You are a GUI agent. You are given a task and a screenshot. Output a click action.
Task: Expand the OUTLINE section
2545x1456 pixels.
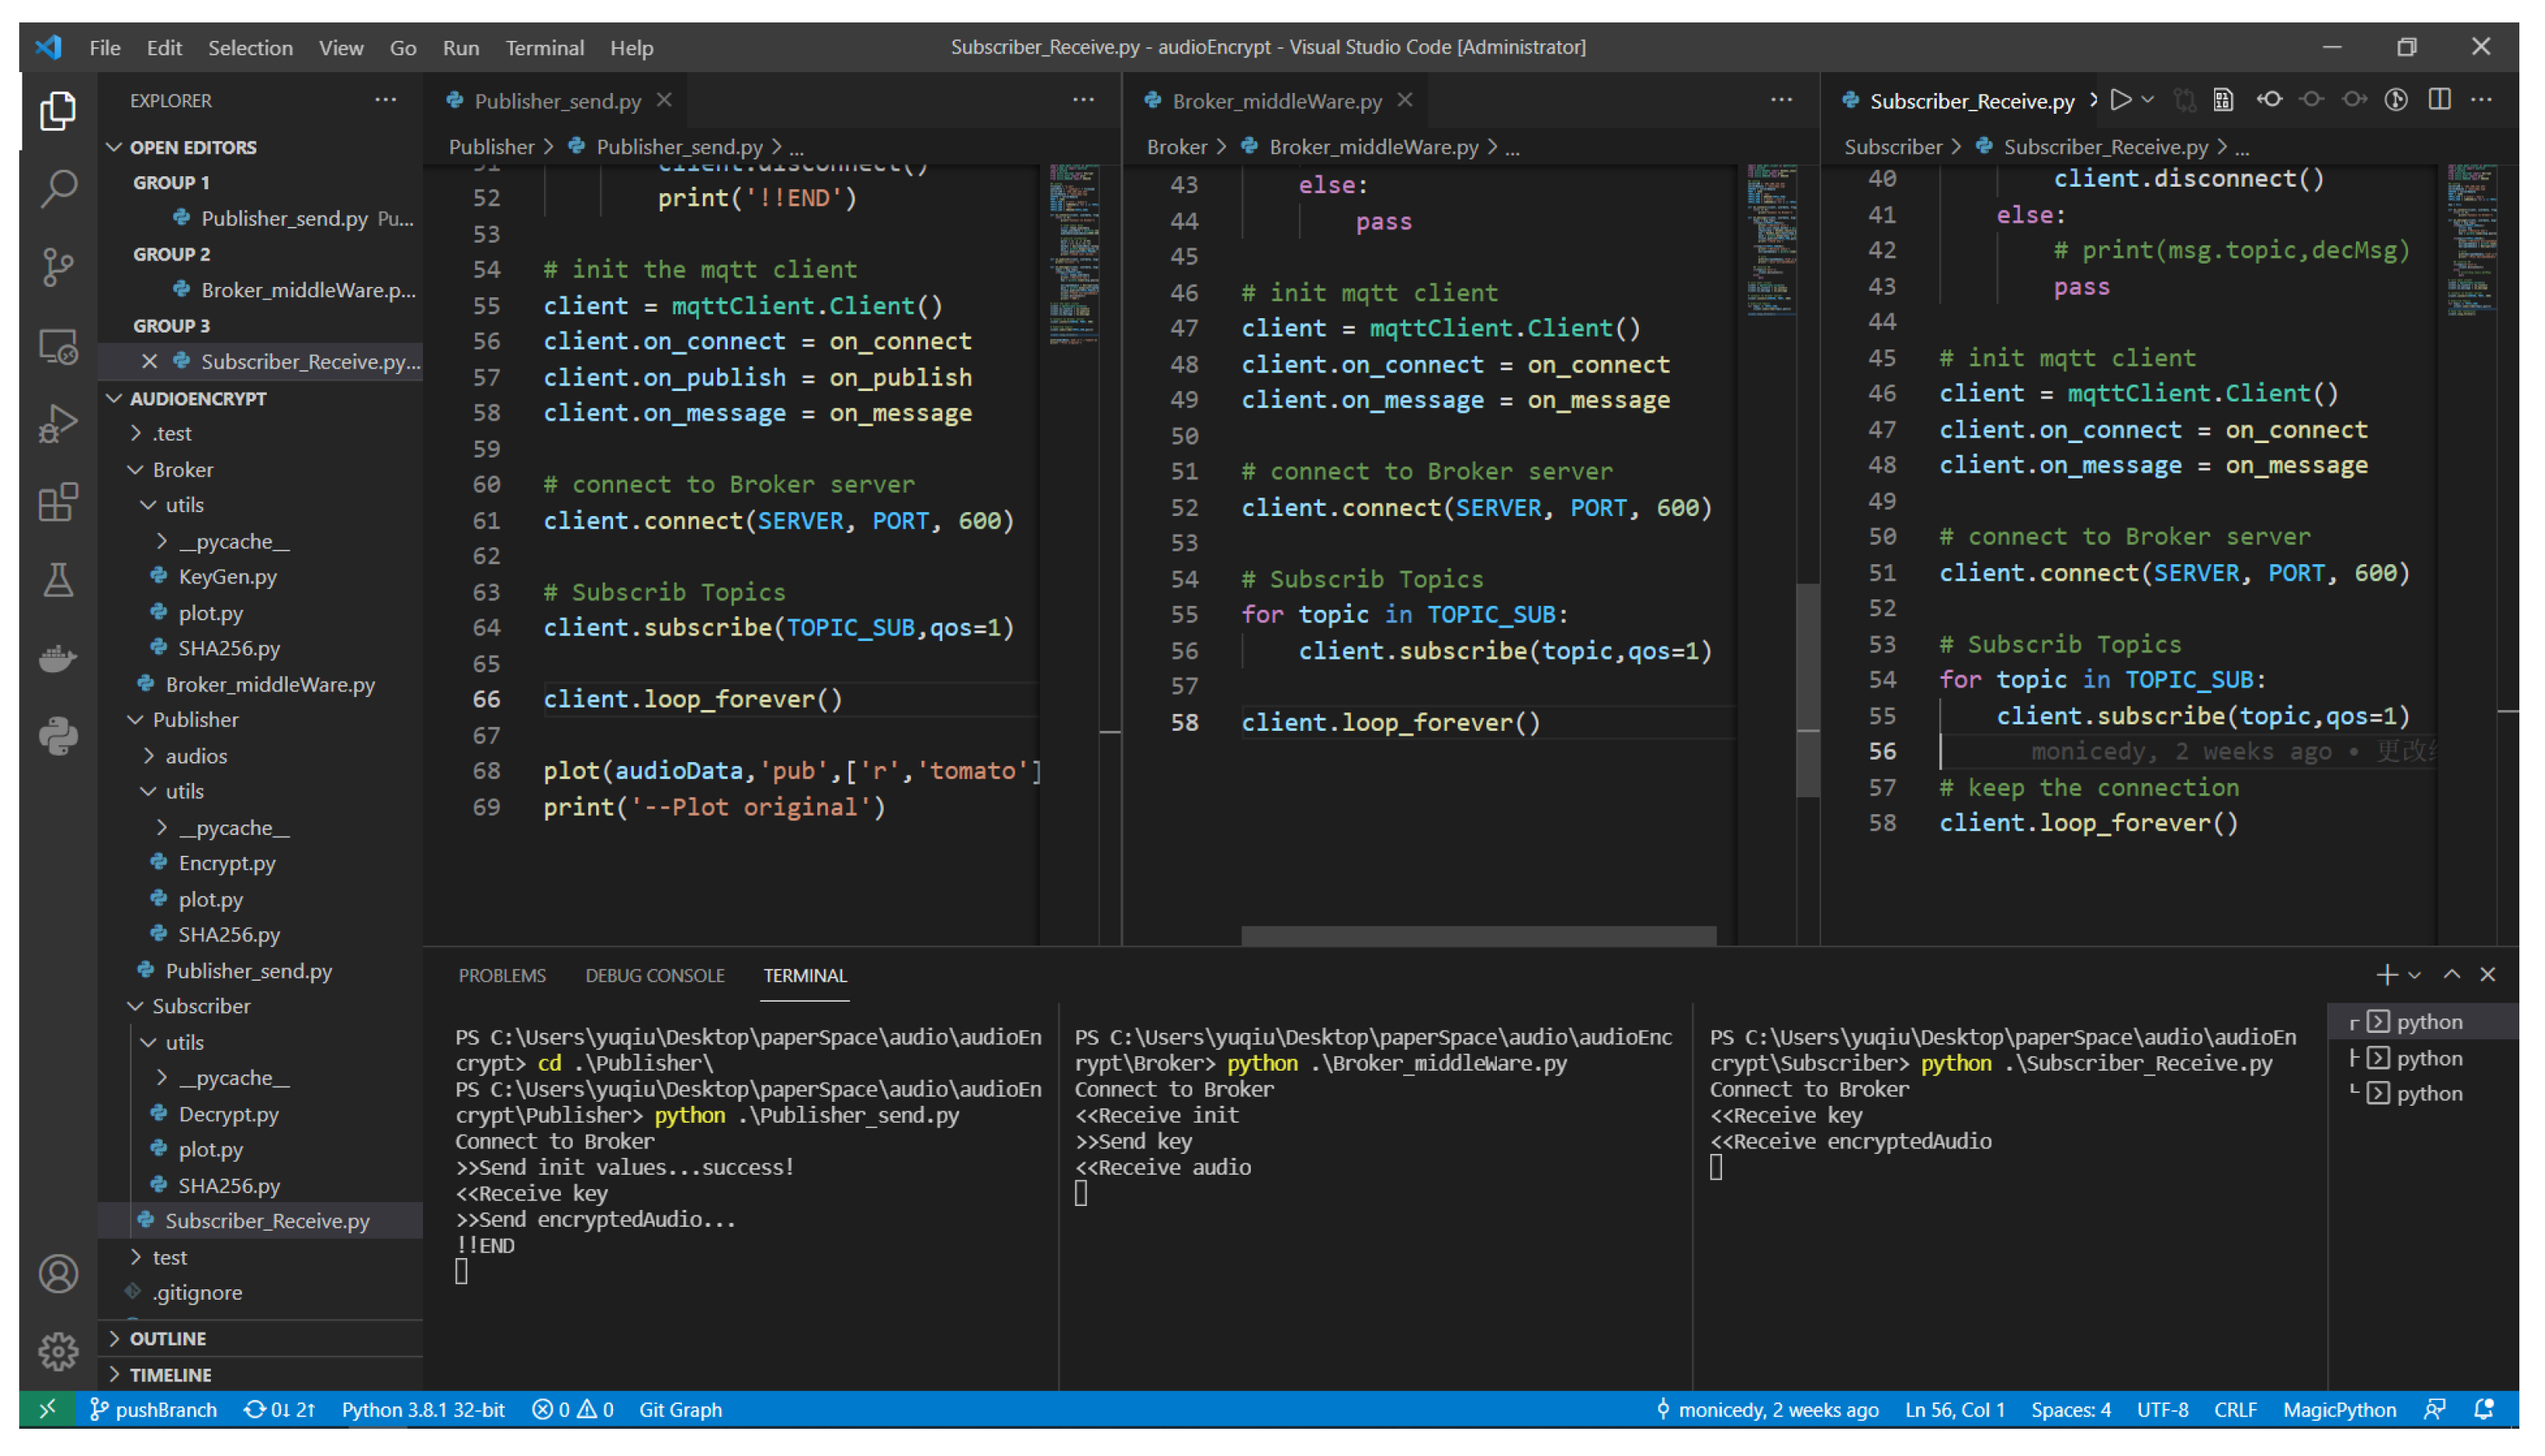(x=168, y=1339)
